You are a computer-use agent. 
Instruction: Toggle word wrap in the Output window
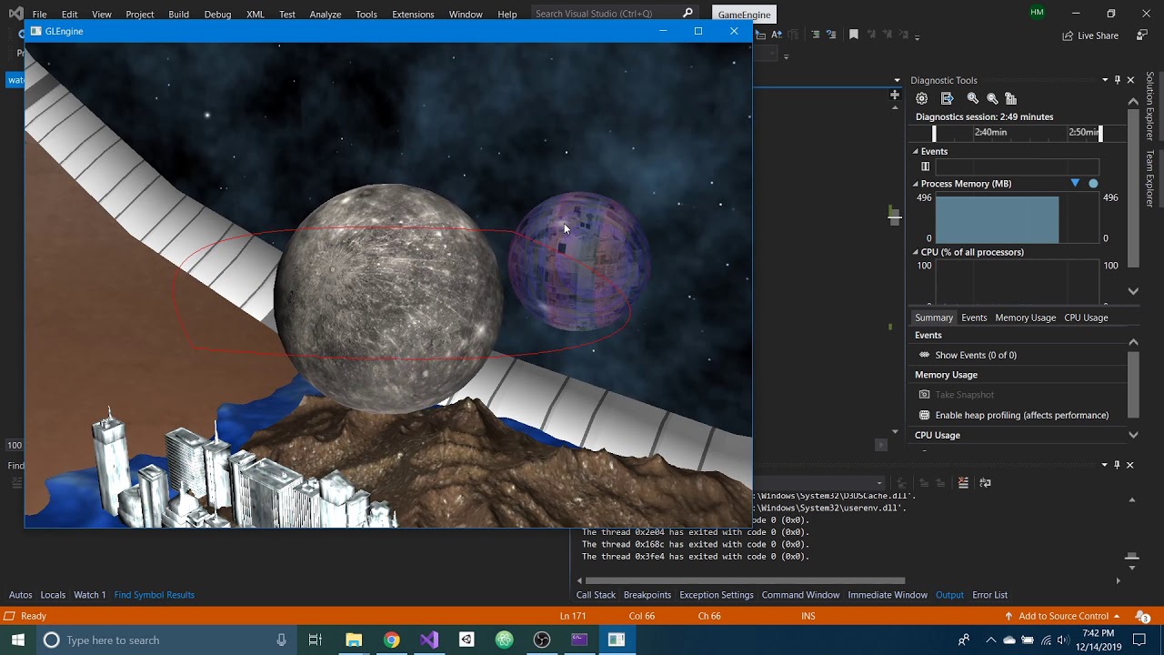(x=985, y=483)
